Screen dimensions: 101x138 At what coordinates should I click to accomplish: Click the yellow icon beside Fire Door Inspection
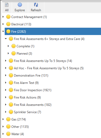tap(11, 90)
